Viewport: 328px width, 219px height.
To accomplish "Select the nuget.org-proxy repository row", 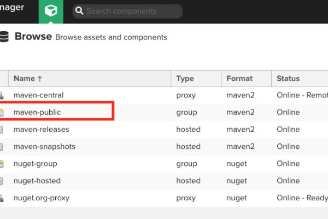I will coord(42,198).
